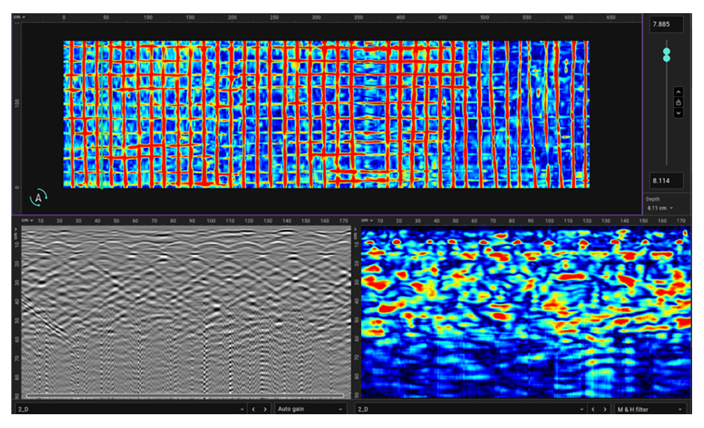Click the depth slice up arrow

coord(678,92)
